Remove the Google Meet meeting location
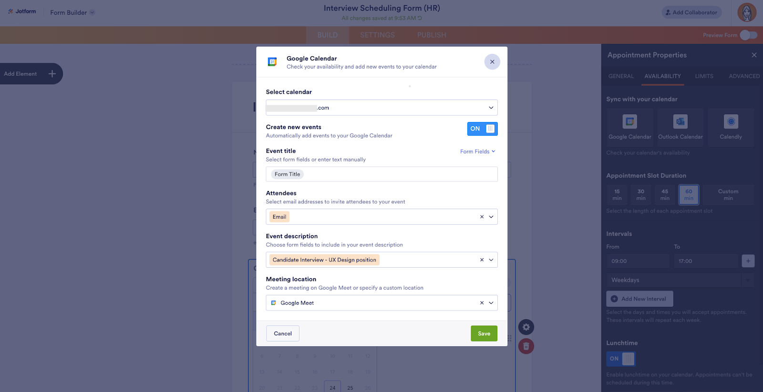Viewport: 763px width, 392px height. pos(482,303)
